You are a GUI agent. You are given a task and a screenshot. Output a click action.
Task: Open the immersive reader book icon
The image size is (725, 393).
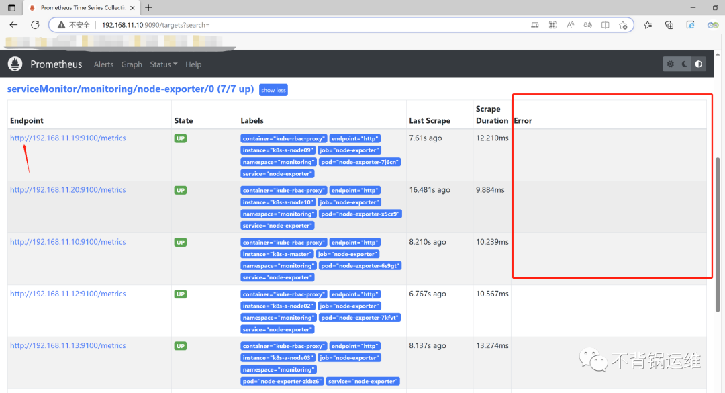(x=606, y=25)
